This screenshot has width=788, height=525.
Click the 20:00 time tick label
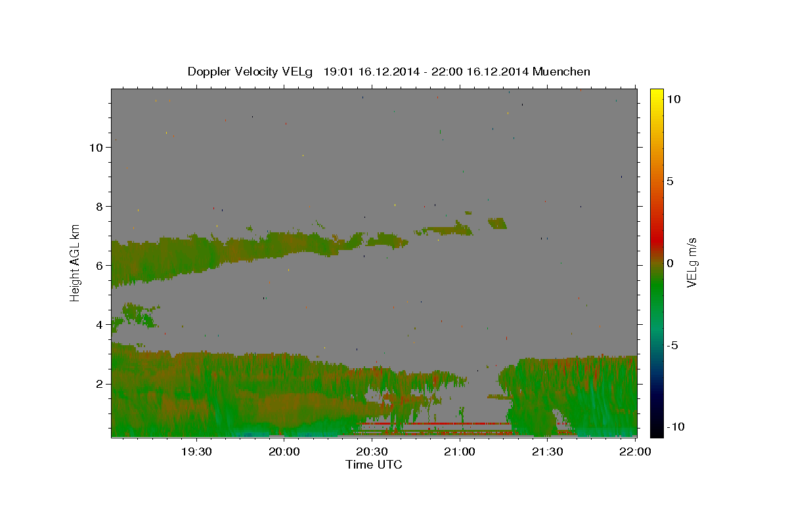(x=284, y=451)
